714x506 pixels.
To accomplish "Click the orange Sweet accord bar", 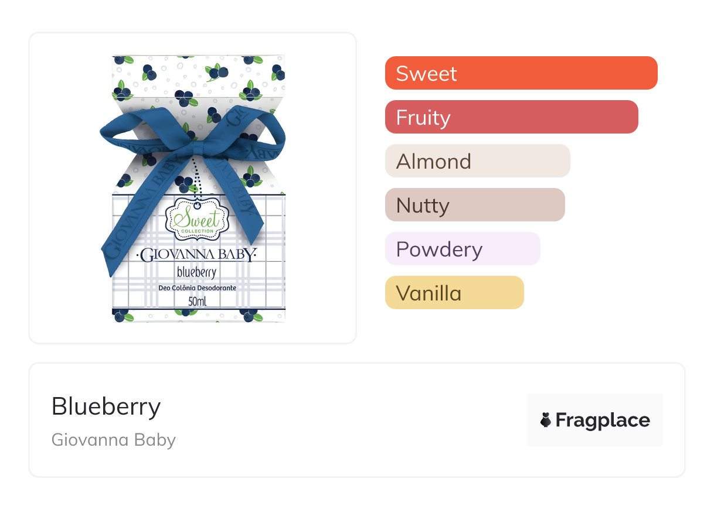I will [x=521, y=73].
